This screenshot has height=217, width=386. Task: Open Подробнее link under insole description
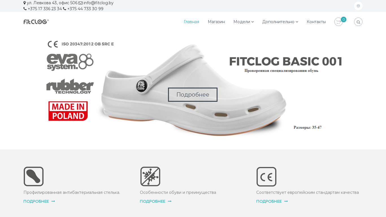click(x=39, y=201)
